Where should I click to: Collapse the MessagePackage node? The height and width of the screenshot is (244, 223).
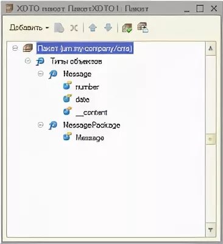41,124
